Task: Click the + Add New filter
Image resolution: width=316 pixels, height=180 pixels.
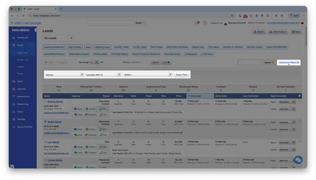Action: click(x=207, y=54)
